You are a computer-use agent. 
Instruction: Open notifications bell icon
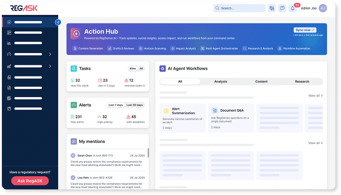point(293,8)
